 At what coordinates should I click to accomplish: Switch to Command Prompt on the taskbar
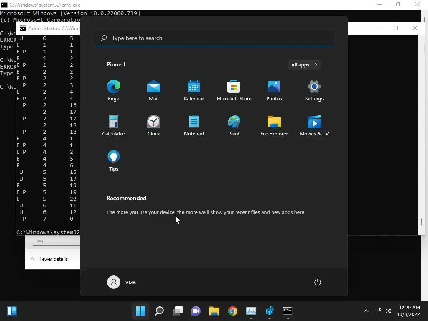[288, 311]
